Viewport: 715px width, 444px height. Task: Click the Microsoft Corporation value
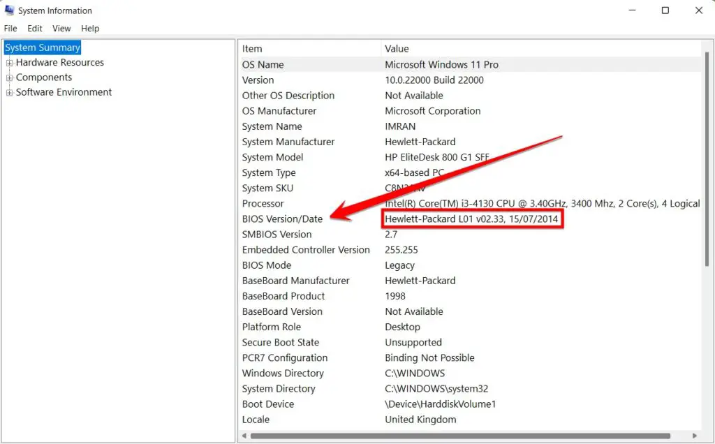tap(433, 111)
